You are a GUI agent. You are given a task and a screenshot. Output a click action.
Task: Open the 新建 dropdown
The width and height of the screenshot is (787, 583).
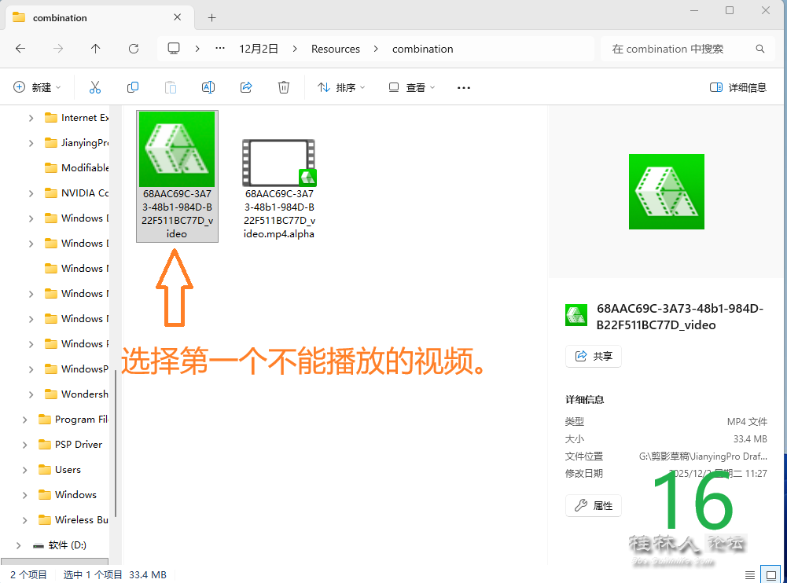(x=37, y=87)
